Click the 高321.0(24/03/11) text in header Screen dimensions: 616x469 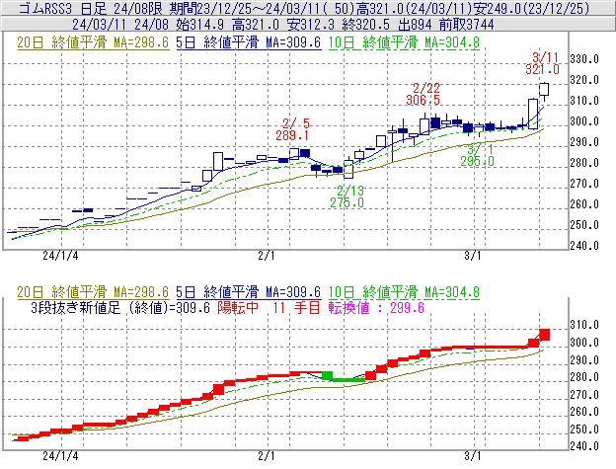[x=415, y=8]
